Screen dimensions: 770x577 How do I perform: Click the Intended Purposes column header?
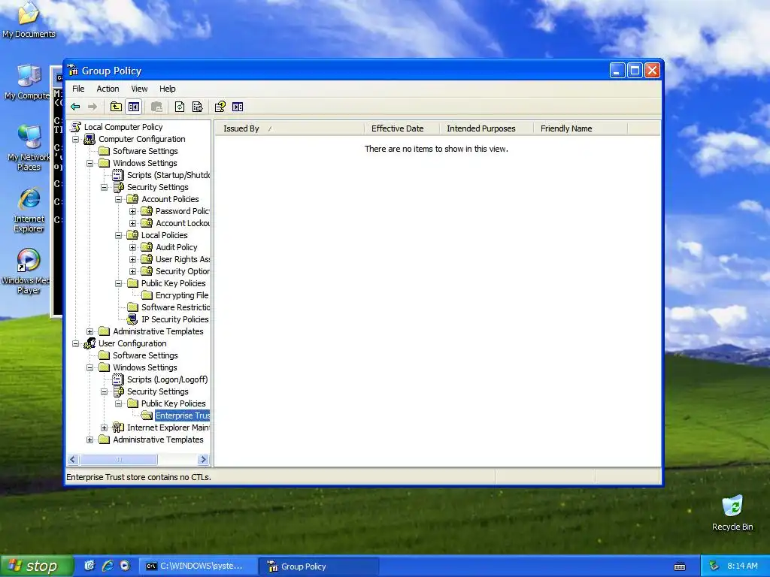click(487, 128)
